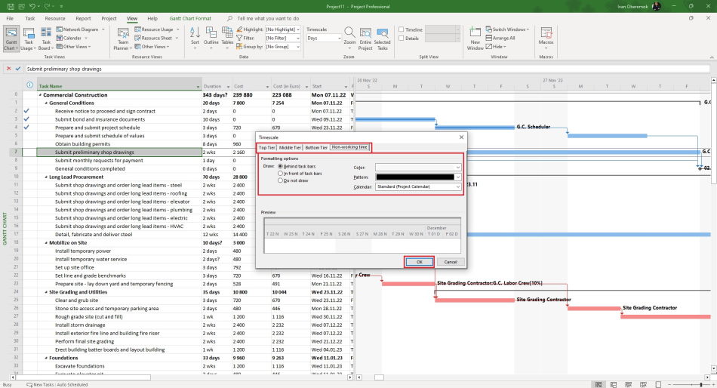Switch to Bottom Tier tab
The height and width of the screenshot is (388, 717).
click(316, 148)
